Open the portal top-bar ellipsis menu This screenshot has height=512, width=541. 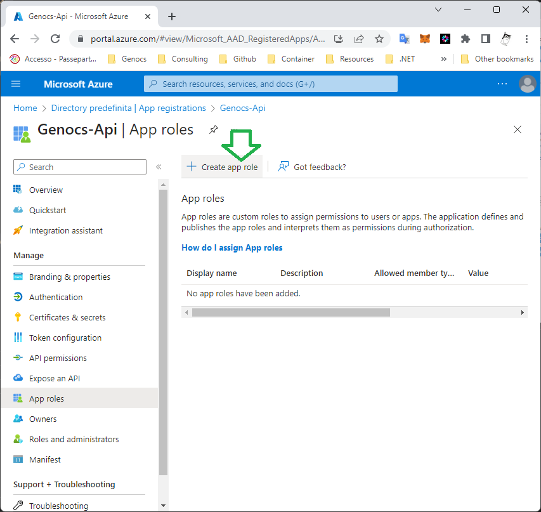tap(502, 84)
